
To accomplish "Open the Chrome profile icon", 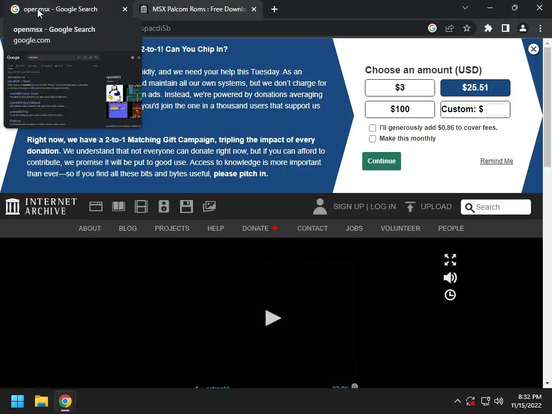I will click(x=523, y=28).
